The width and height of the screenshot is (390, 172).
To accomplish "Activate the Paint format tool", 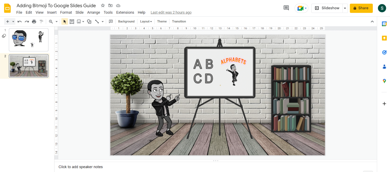I will (x=41, y=21).
